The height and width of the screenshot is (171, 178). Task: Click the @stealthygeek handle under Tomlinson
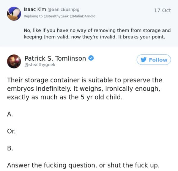40,65
